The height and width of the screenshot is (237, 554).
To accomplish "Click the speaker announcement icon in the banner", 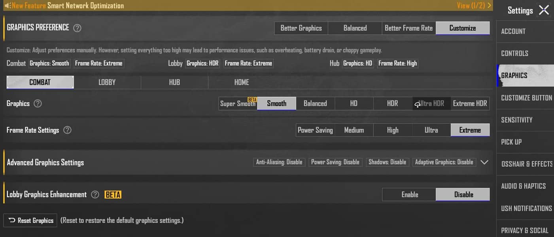I will coord(8,6).
